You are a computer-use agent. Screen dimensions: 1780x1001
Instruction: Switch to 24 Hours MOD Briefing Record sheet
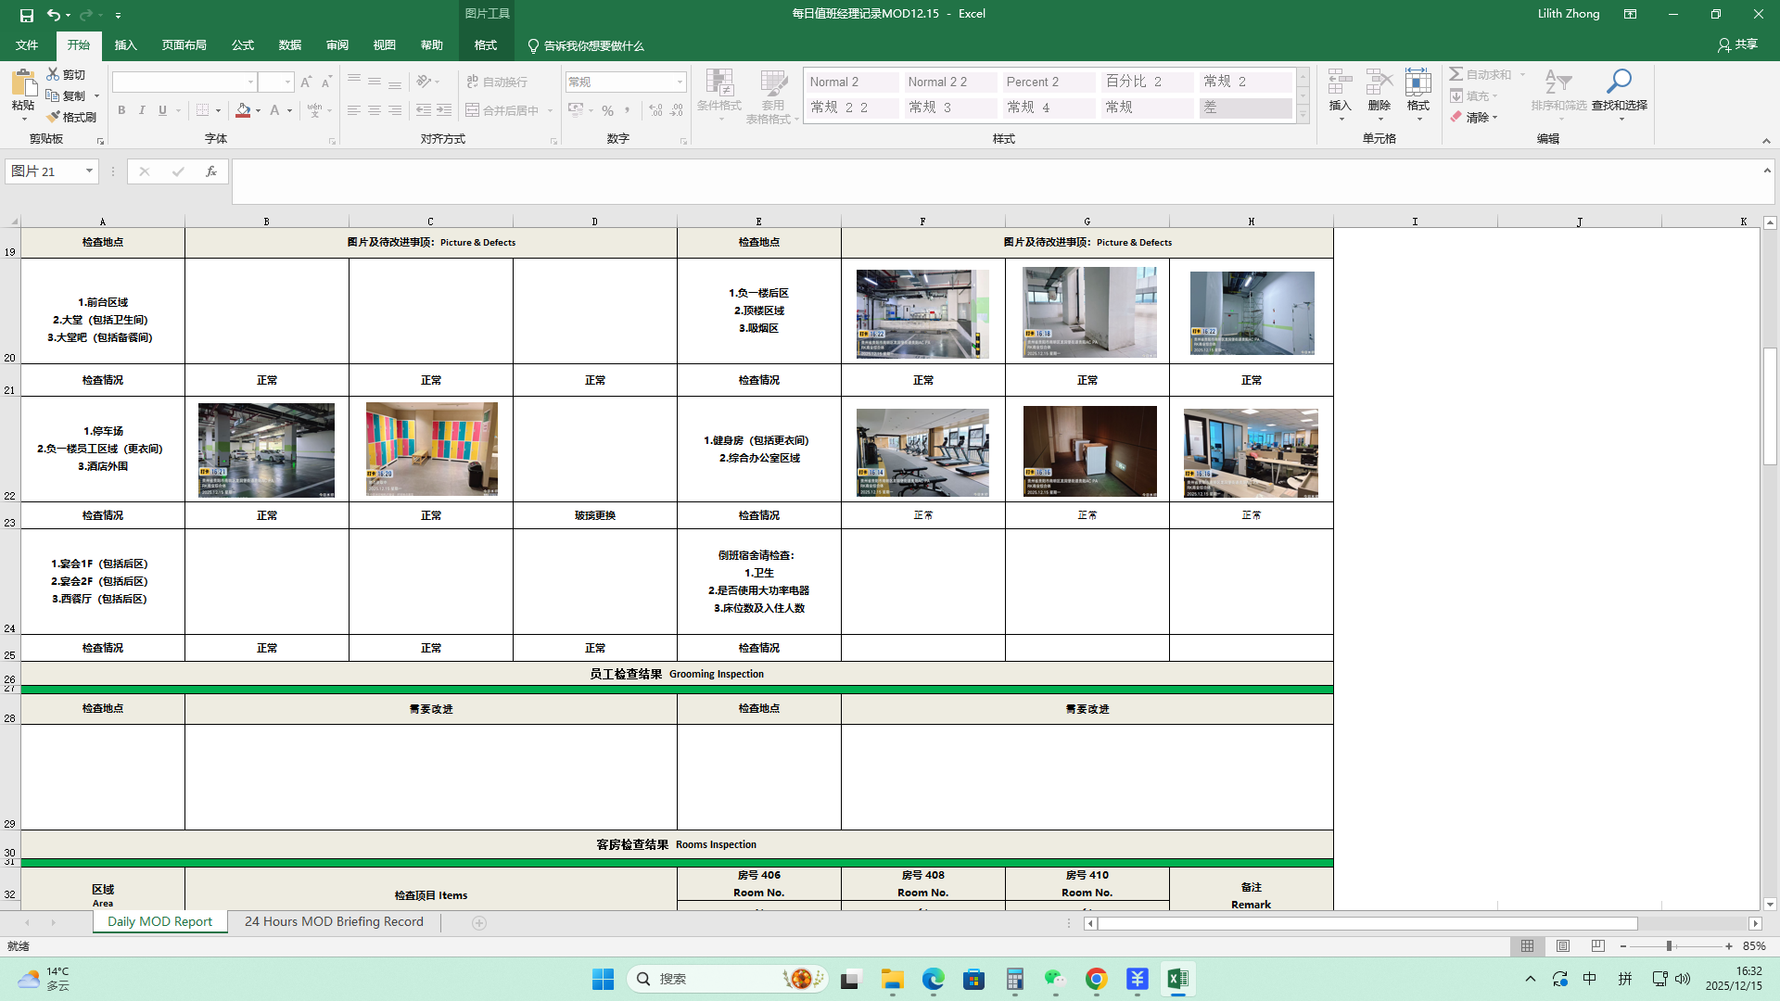(x=334, y=922)
